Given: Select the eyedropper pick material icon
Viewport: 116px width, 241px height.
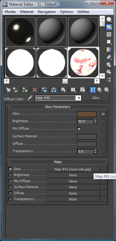Looking at the screenshot, I should point(30,98).
